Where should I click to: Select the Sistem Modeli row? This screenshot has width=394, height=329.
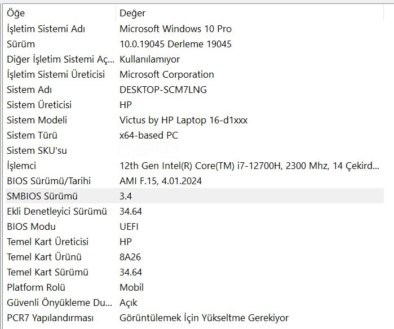(x=37, y=120)
